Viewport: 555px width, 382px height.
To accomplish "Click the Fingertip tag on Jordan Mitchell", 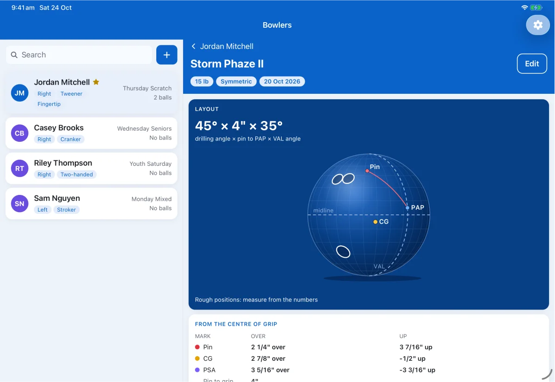I will click(x=49, y=104).
